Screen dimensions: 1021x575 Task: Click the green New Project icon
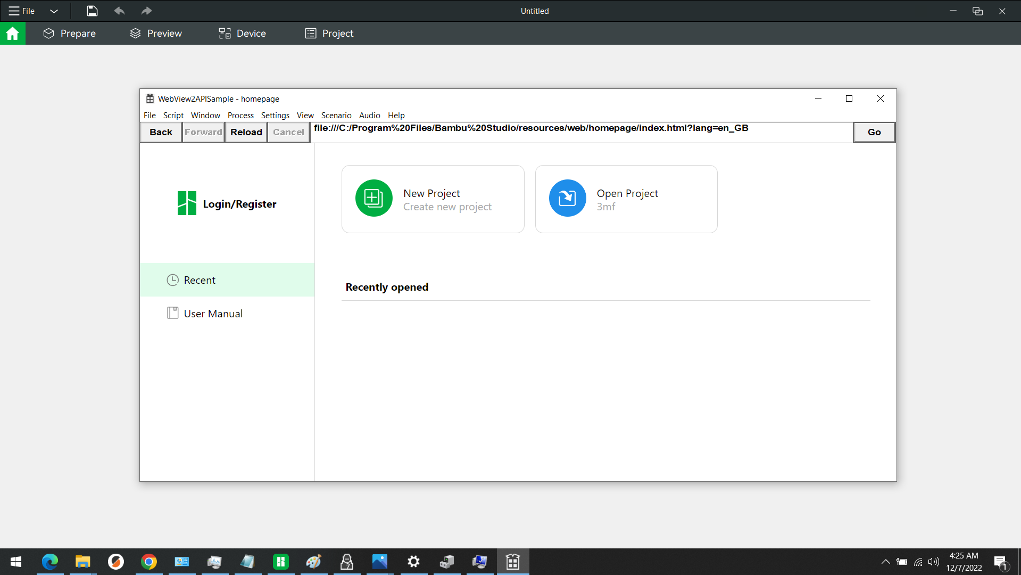(x=373, y=198)
